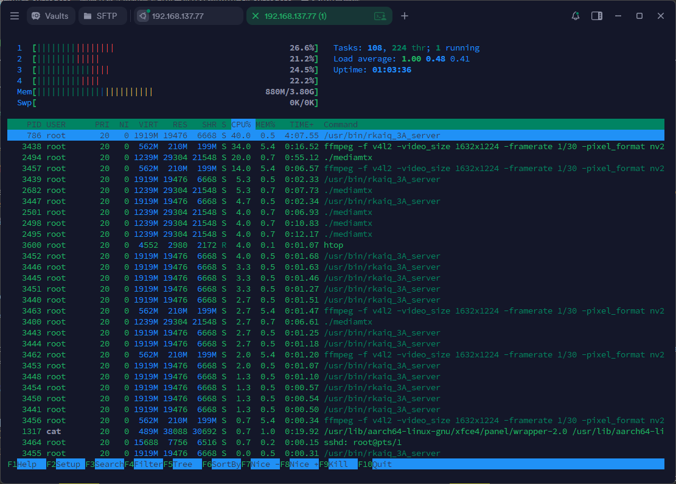Close the active 192.168.137.77 (1) tab
The image size is (676, 484).
(255, 16)
